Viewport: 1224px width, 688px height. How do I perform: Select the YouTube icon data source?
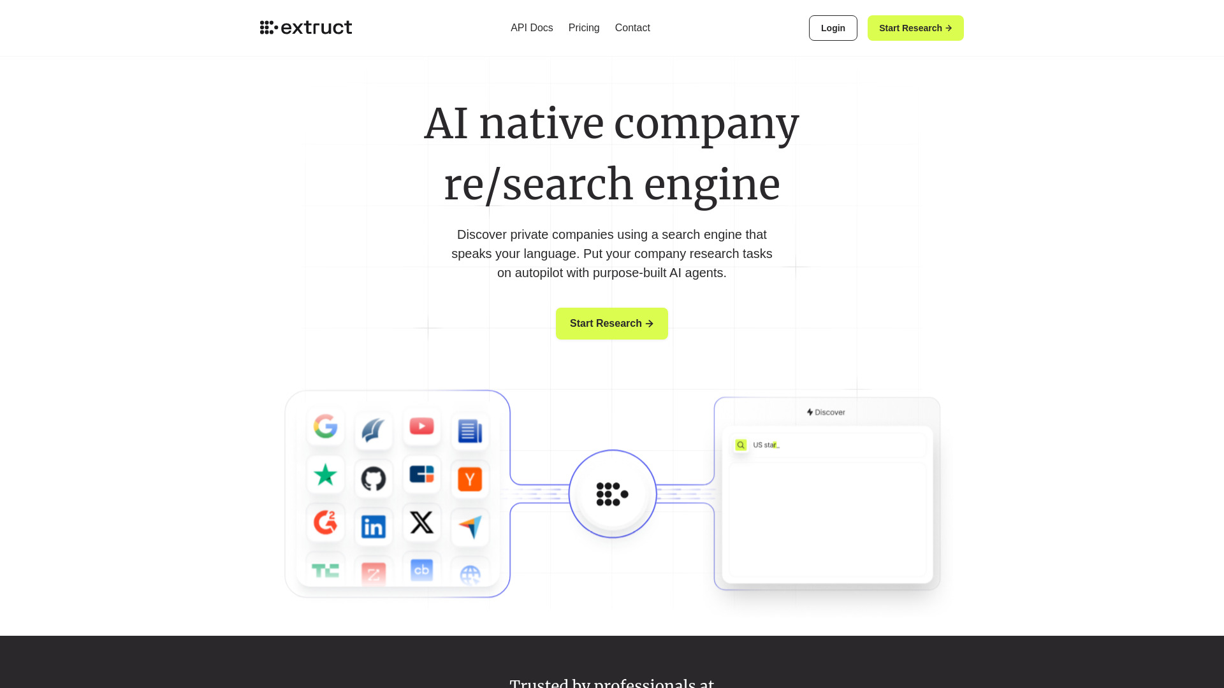pyautogui.click(x=421, y=427)
